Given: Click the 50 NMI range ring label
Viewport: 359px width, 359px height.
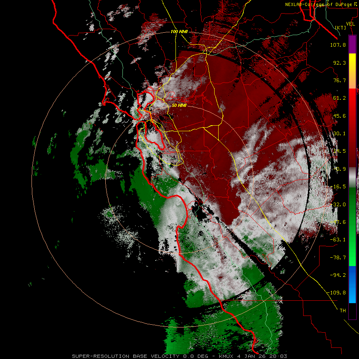Looking at the screenshot, I should point(179,105).
